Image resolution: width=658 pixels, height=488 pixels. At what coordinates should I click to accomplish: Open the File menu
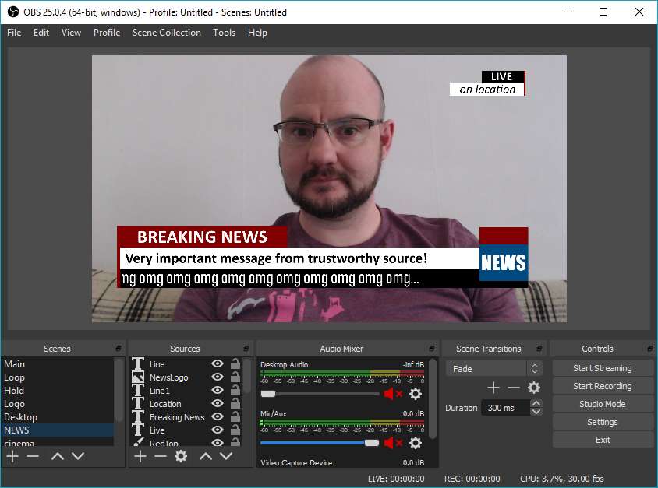click(14, 33)
